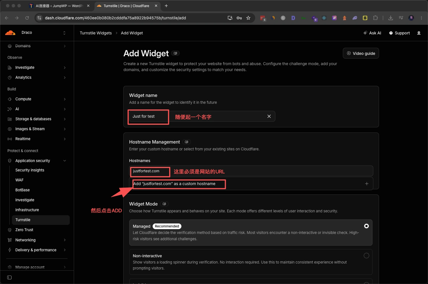Click the Images & Stream play icon
The image size is (428, 284).
10,129
